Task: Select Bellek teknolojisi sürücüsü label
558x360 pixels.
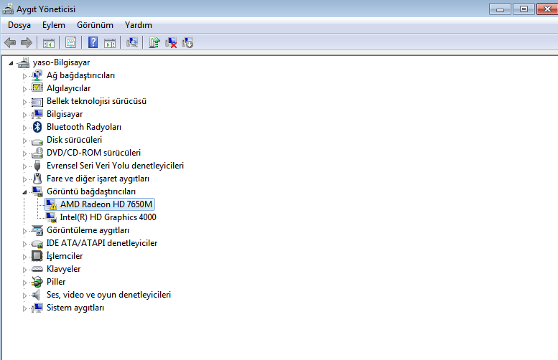Action: tap(96, 101)
